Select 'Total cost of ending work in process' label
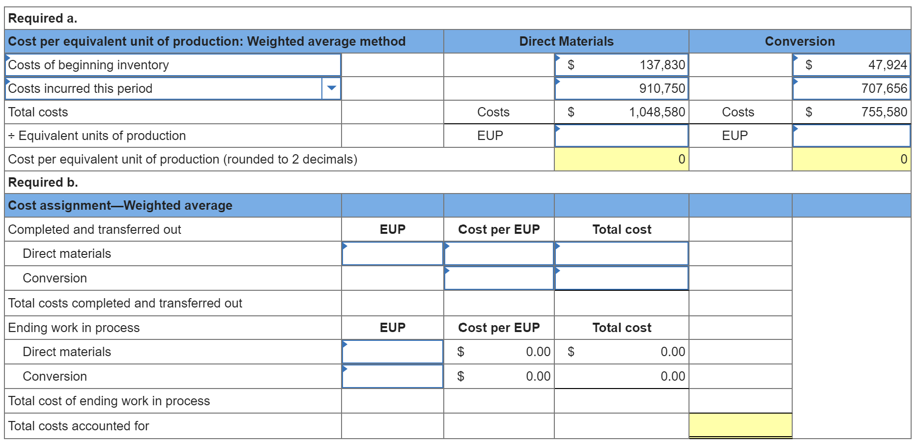The width and height of the screenshot is (918, 446). tap(109, 401)
